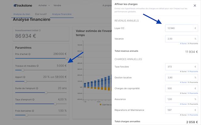Switch Taxe foncière unit to Pourcents
This screenshot has width=201, height=125.
193,72
